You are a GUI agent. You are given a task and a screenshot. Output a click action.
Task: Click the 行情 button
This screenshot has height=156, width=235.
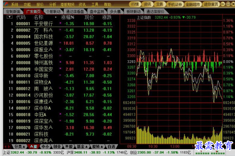(x=135, y=4)
